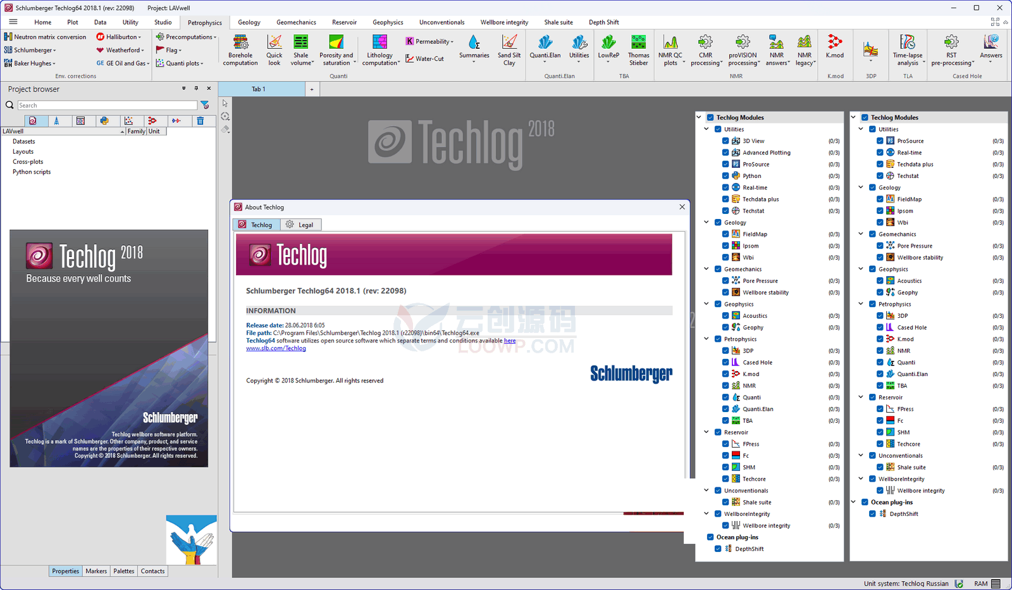
Task: Open RST pre-processing
Action: pos(951,50)
